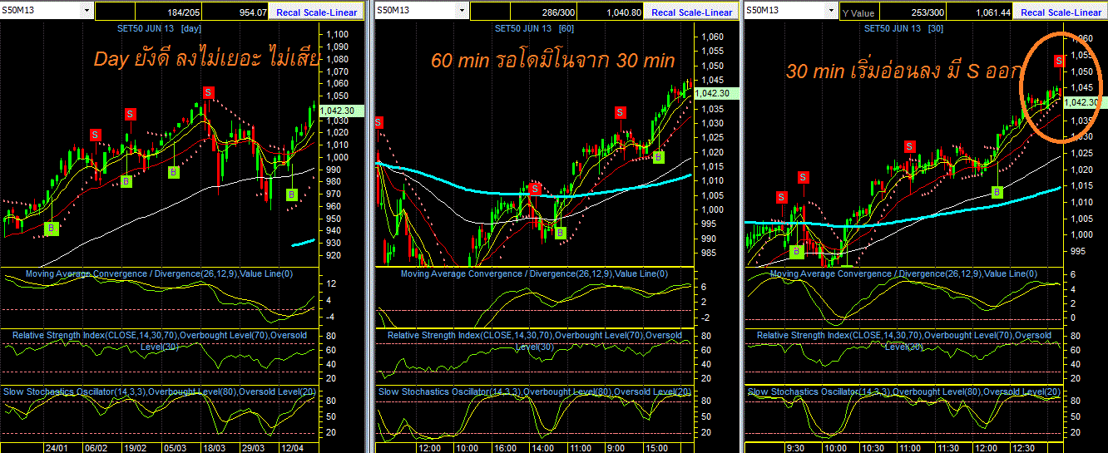Viewport: 1108px width, 453px height.
Task: Click the rightmost B buy marker on the day chart
Action: 292,194
